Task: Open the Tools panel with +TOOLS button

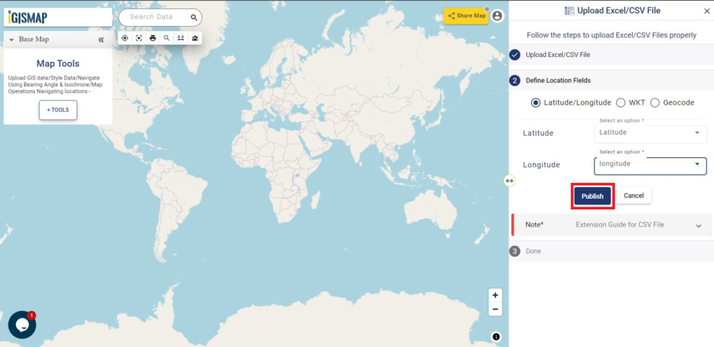Action: (57, 110)
